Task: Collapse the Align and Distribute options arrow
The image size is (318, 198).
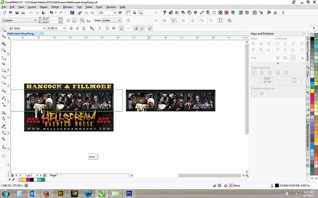Action: click(278, 63)
